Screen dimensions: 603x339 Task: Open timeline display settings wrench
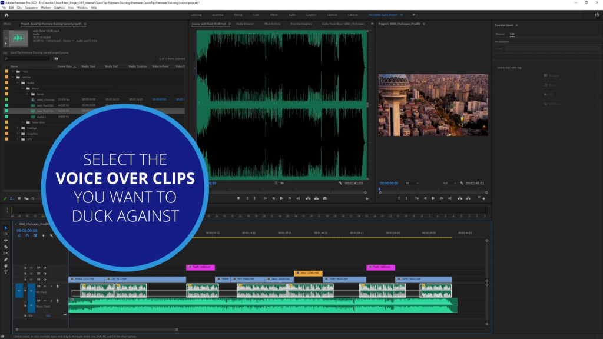click(x=51, y=236)
